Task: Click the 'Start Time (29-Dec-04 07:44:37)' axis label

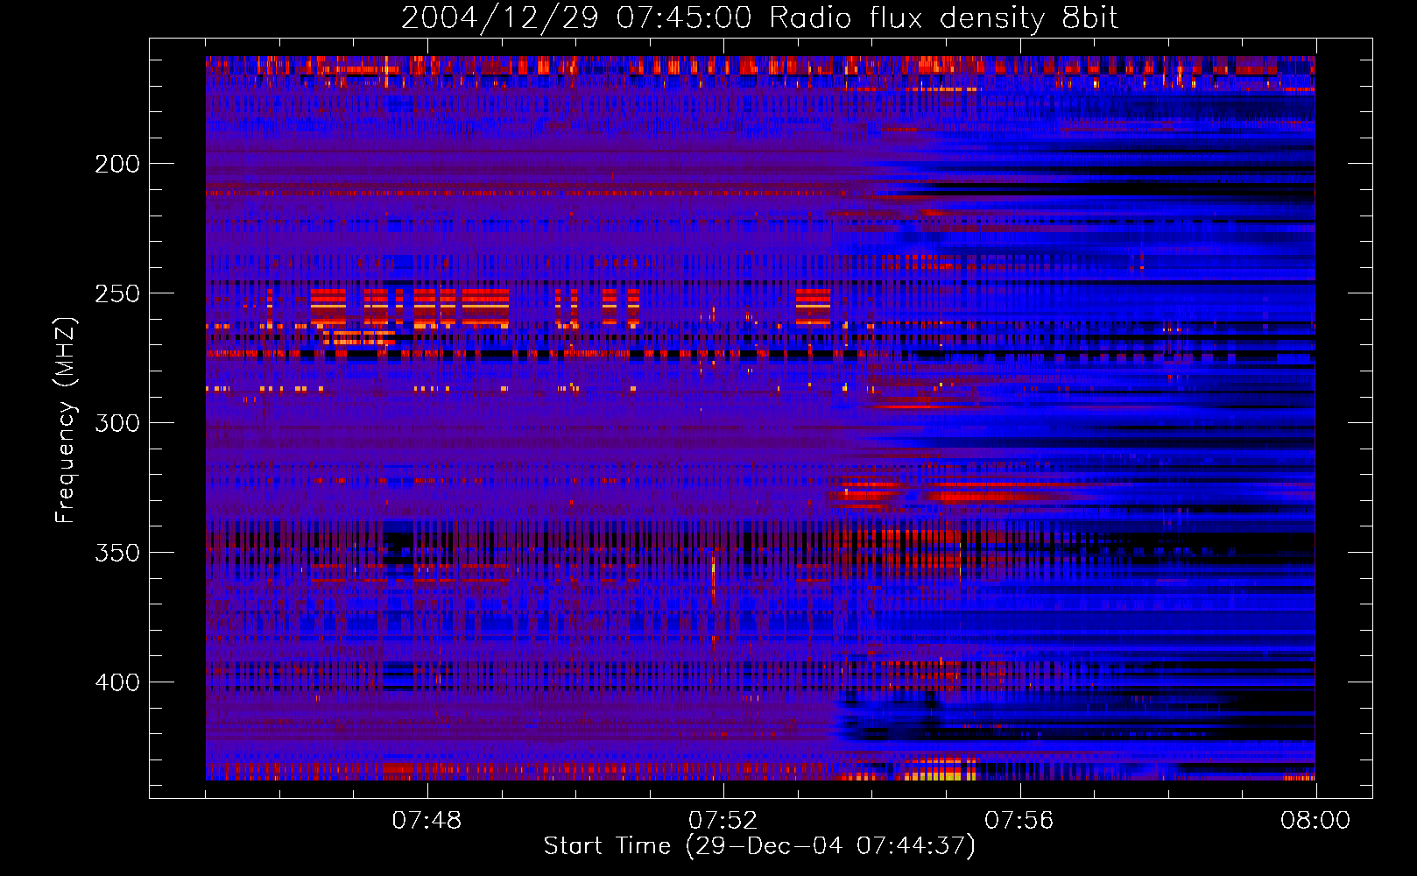Action: pos(759,846)
